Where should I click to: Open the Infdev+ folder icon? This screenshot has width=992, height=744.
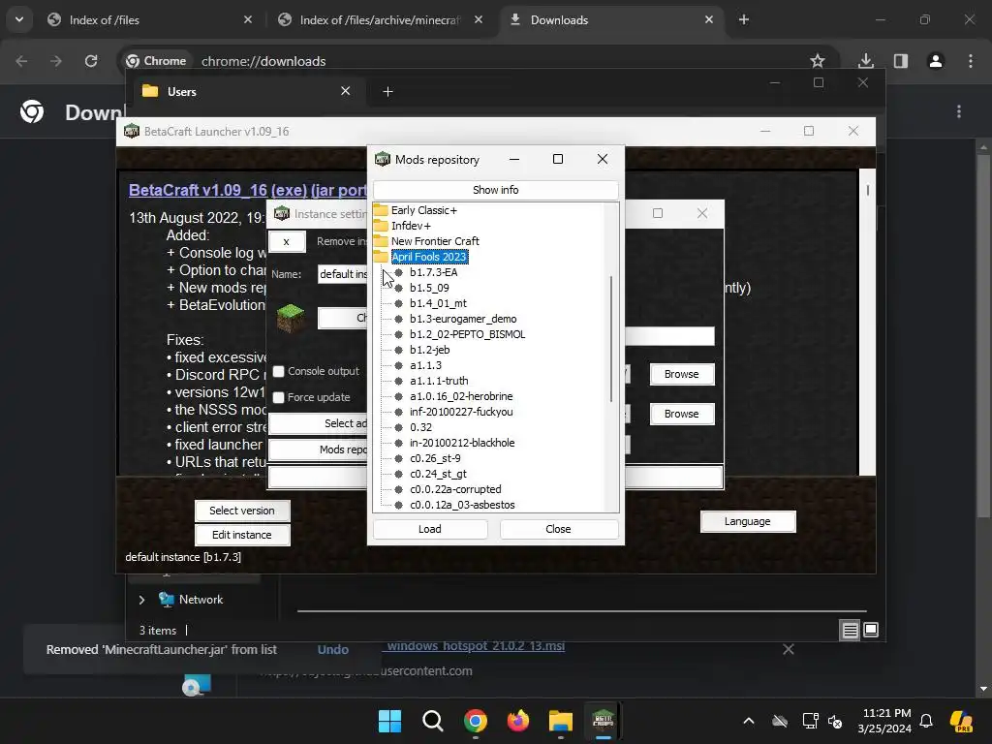[381, 226]
